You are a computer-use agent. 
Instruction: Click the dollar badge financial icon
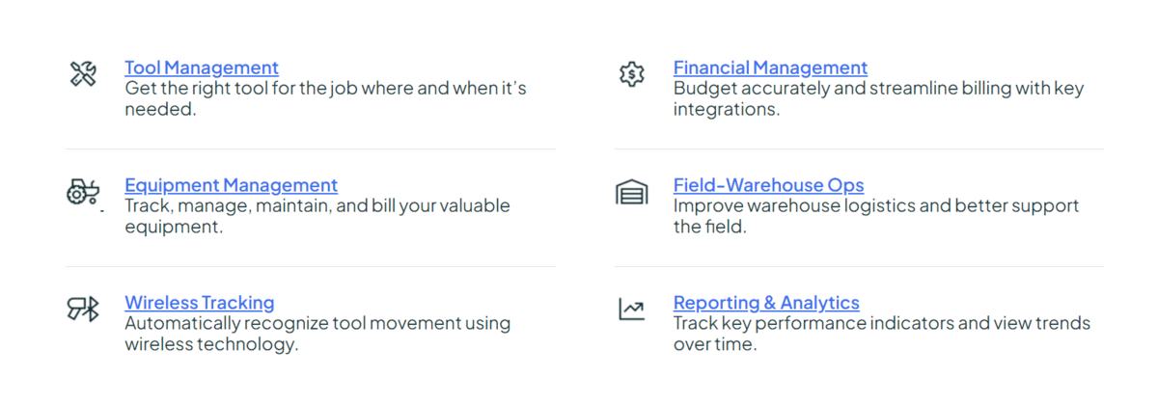(631, 74)
